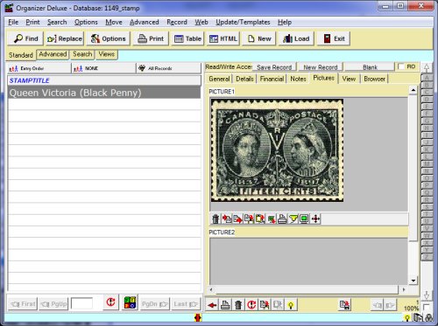438x326 pixels.
Task: Select the Views toolbar tab
Action: click(x=106, y=54)
